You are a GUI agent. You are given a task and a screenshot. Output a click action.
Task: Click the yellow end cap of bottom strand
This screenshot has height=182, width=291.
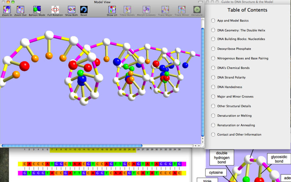coord(184,173)
